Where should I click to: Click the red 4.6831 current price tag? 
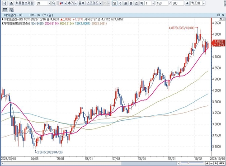pyautogui.click(x=218, y=43)
